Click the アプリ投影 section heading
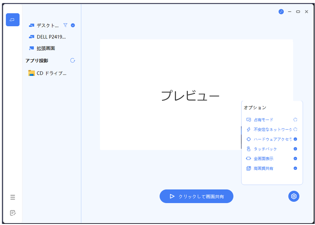The width and height of the screenshot is (315, 225). coord(37,61)
